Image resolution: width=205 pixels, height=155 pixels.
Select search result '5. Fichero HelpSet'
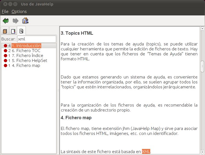29,61
